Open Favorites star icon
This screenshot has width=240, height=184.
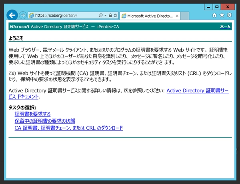[x=222, y=15]
